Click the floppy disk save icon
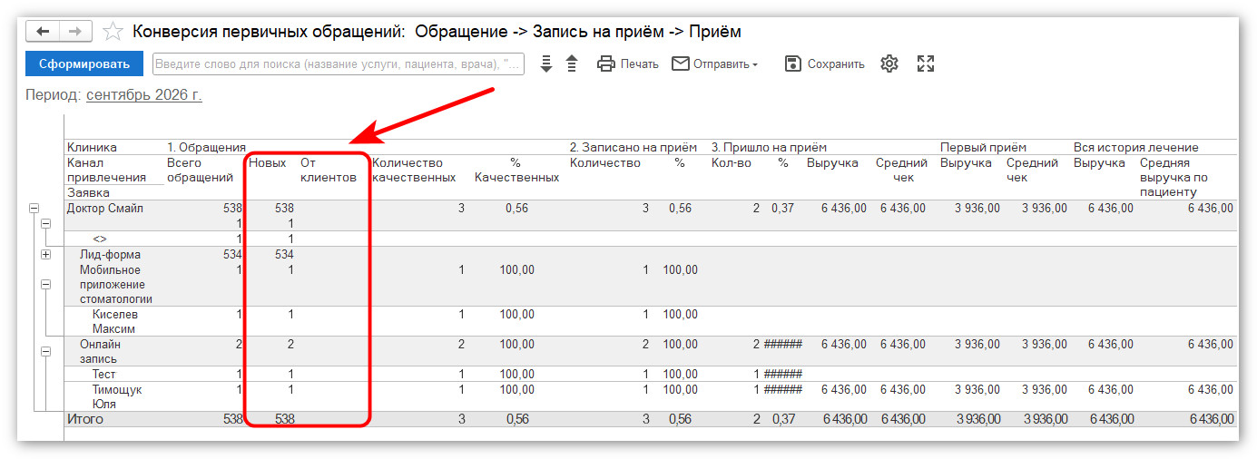Viewport: 1257px width, 459px height. (x=793, y=63)
